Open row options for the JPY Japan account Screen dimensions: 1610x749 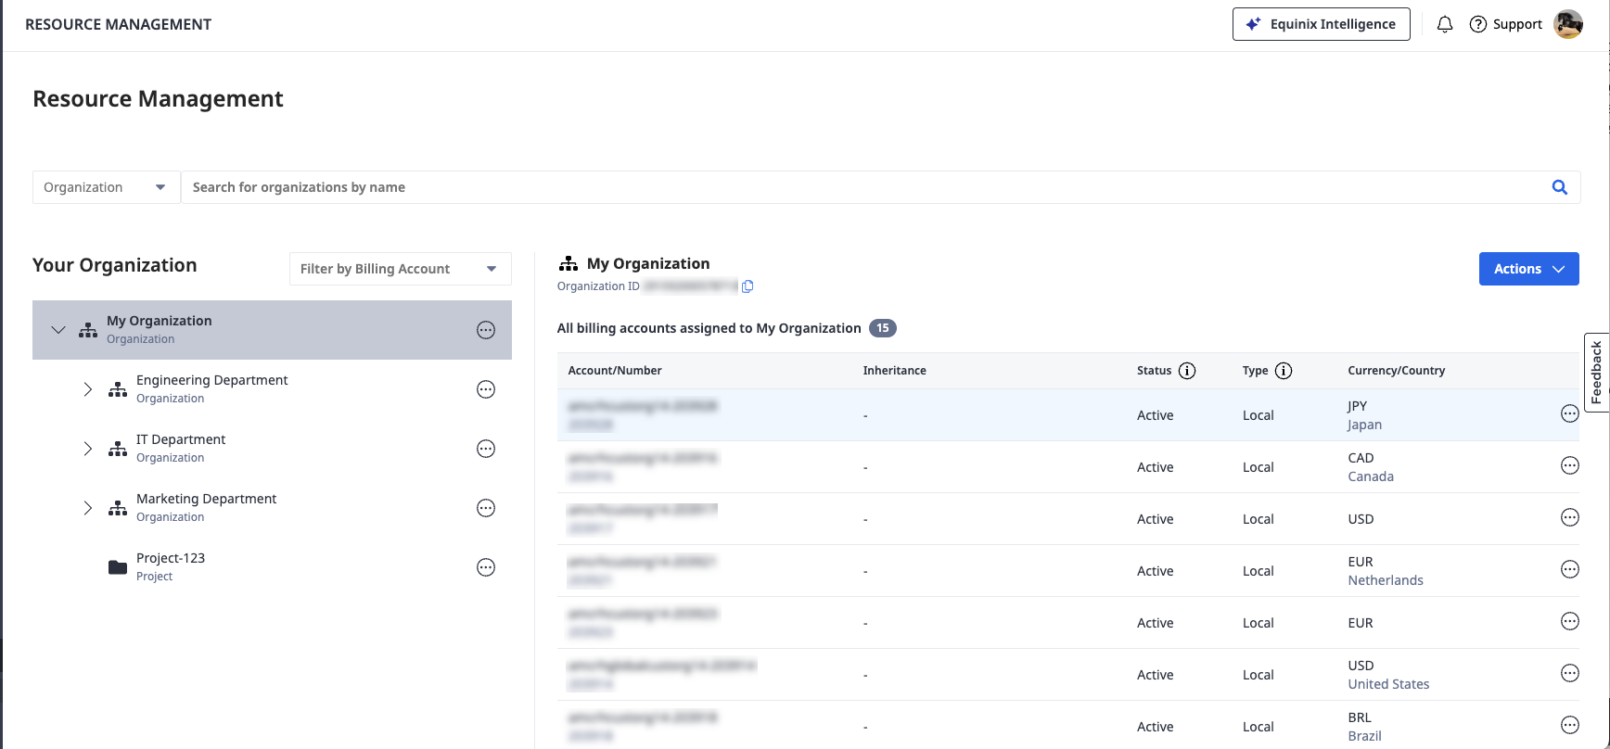tap(1569, 414)
